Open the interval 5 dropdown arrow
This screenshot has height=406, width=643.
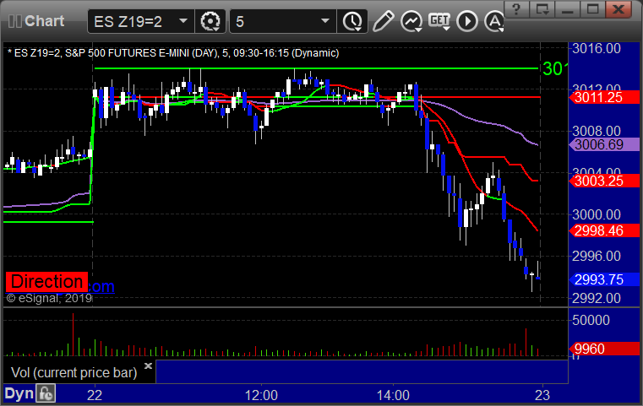coord(325,21)
